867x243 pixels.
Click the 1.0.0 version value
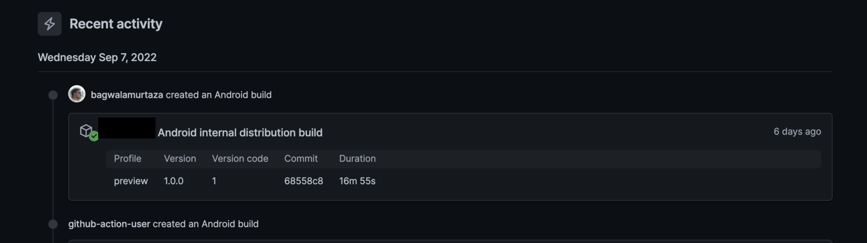174,181
